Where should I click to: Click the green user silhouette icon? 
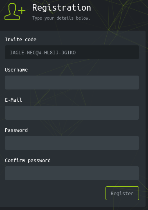click(x=12, y=11)
